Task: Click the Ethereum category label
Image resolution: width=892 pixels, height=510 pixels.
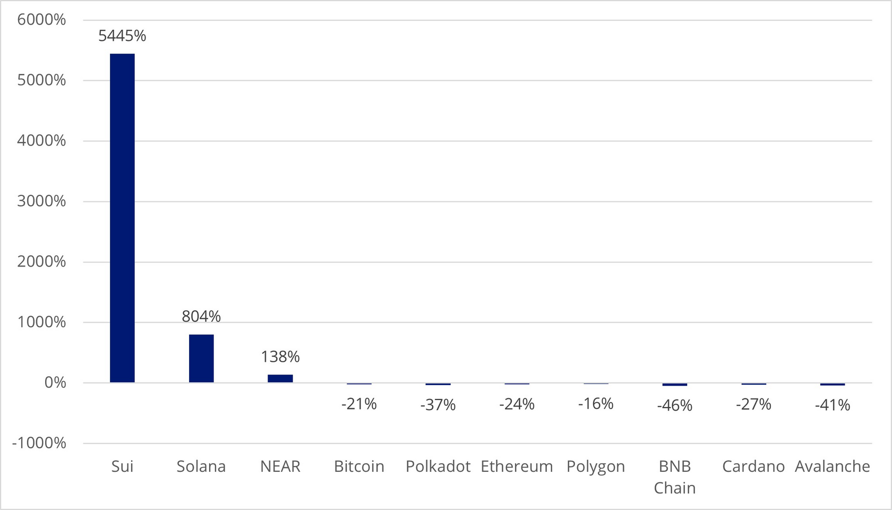Action: click(517, 466)
